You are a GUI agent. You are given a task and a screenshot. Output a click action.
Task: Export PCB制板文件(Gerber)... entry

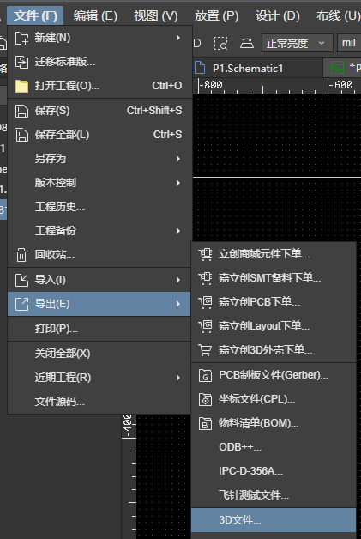click(x=274, y=375)
